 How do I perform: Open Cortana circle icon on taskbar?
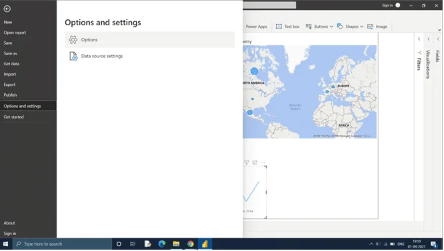119,244
